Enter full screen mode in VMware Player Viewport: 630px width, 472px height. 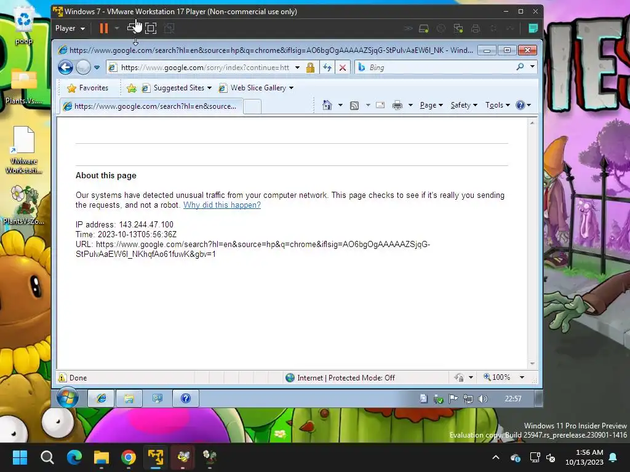pyautogui.click(x=151, y=28)
